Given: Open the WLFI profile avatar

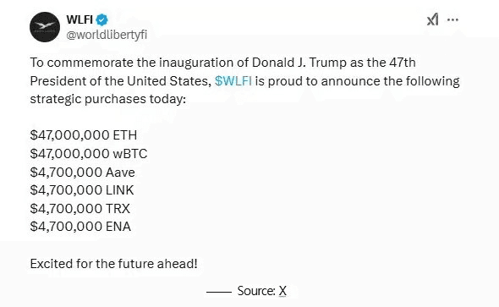Looking at the screenshot, I should coord(45,27).
